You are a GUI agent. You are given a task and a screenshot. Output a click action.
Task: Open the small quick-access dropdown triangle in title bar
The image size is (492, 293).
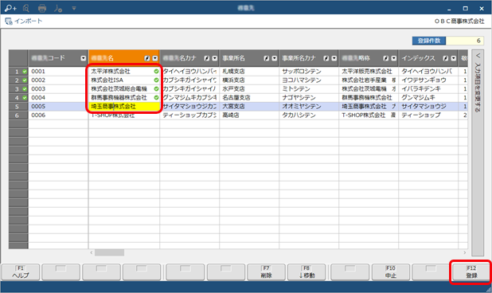[74, 8]
